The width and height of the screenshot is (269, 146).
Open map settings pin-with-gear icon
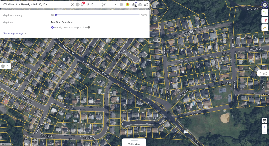[x=134, y=4]
